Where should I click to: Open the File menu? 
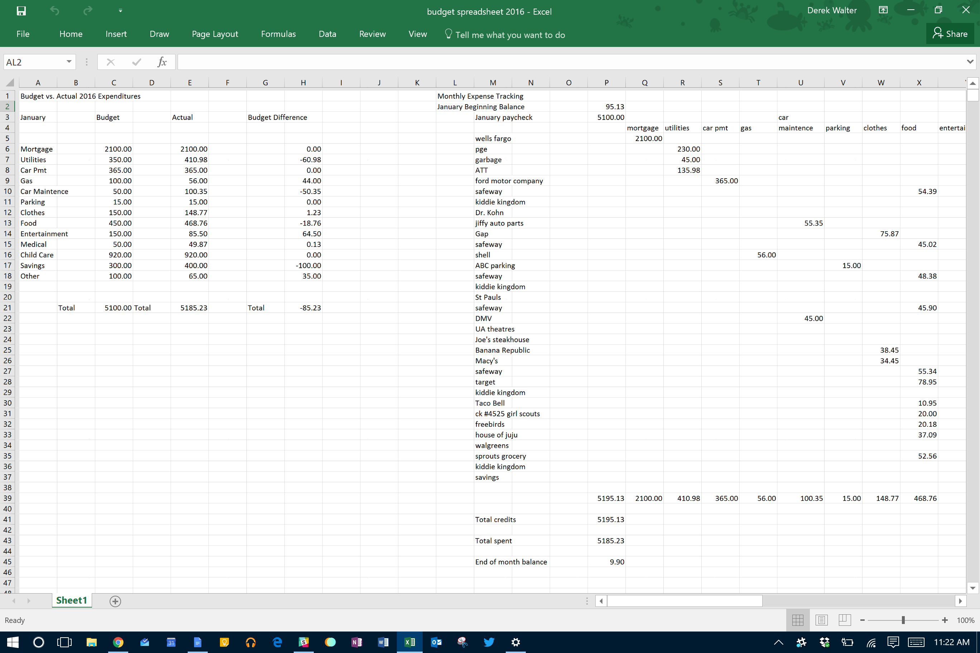[23, 34]
